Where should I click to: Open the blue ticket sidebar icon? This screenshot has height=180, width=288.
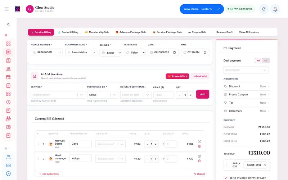pyautogui.click(x=8, y=165)
